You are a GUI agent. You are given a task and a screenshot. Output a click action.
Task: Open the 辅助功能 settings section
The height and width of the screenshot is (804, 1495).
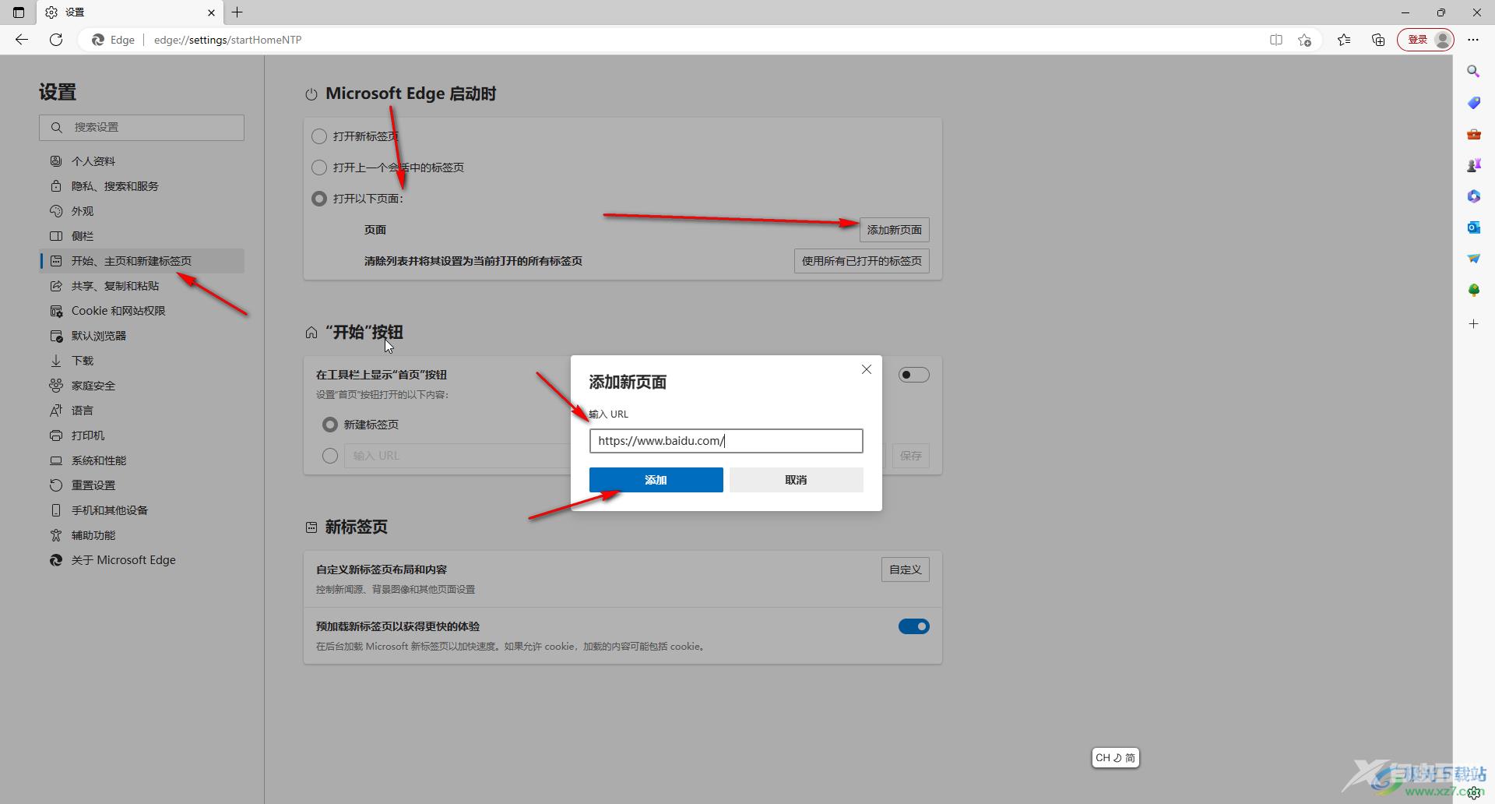[142, 535]
